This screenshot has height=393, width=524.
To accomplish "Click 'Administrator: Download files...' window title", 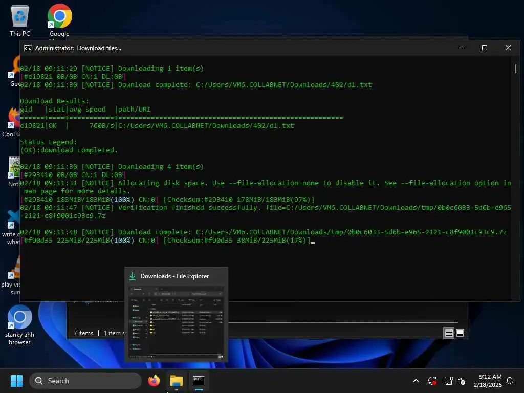I will [78, 48].
